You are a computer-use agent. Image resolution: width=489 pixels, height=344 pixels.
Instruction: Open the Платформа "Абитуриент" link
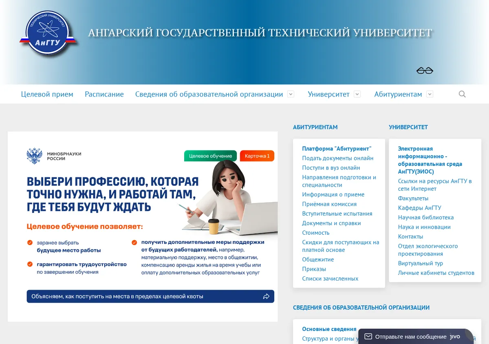[x=337, y=149]
